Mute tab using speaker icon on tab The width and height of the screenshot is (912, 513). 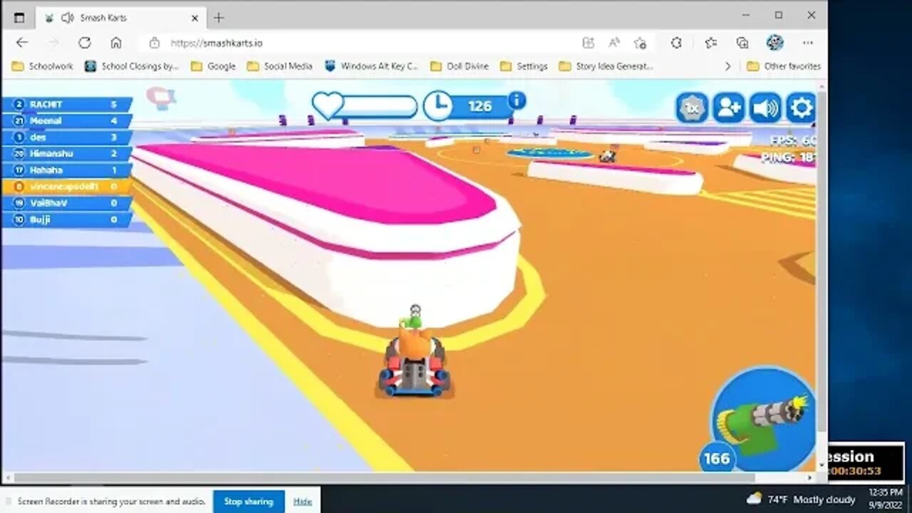[68, 18]
